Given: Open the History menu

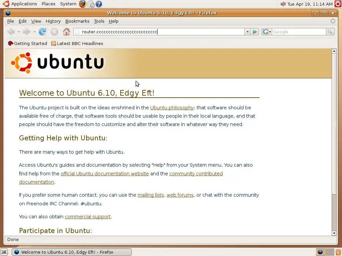Looking at the screenshot, I should coord(53,21).
